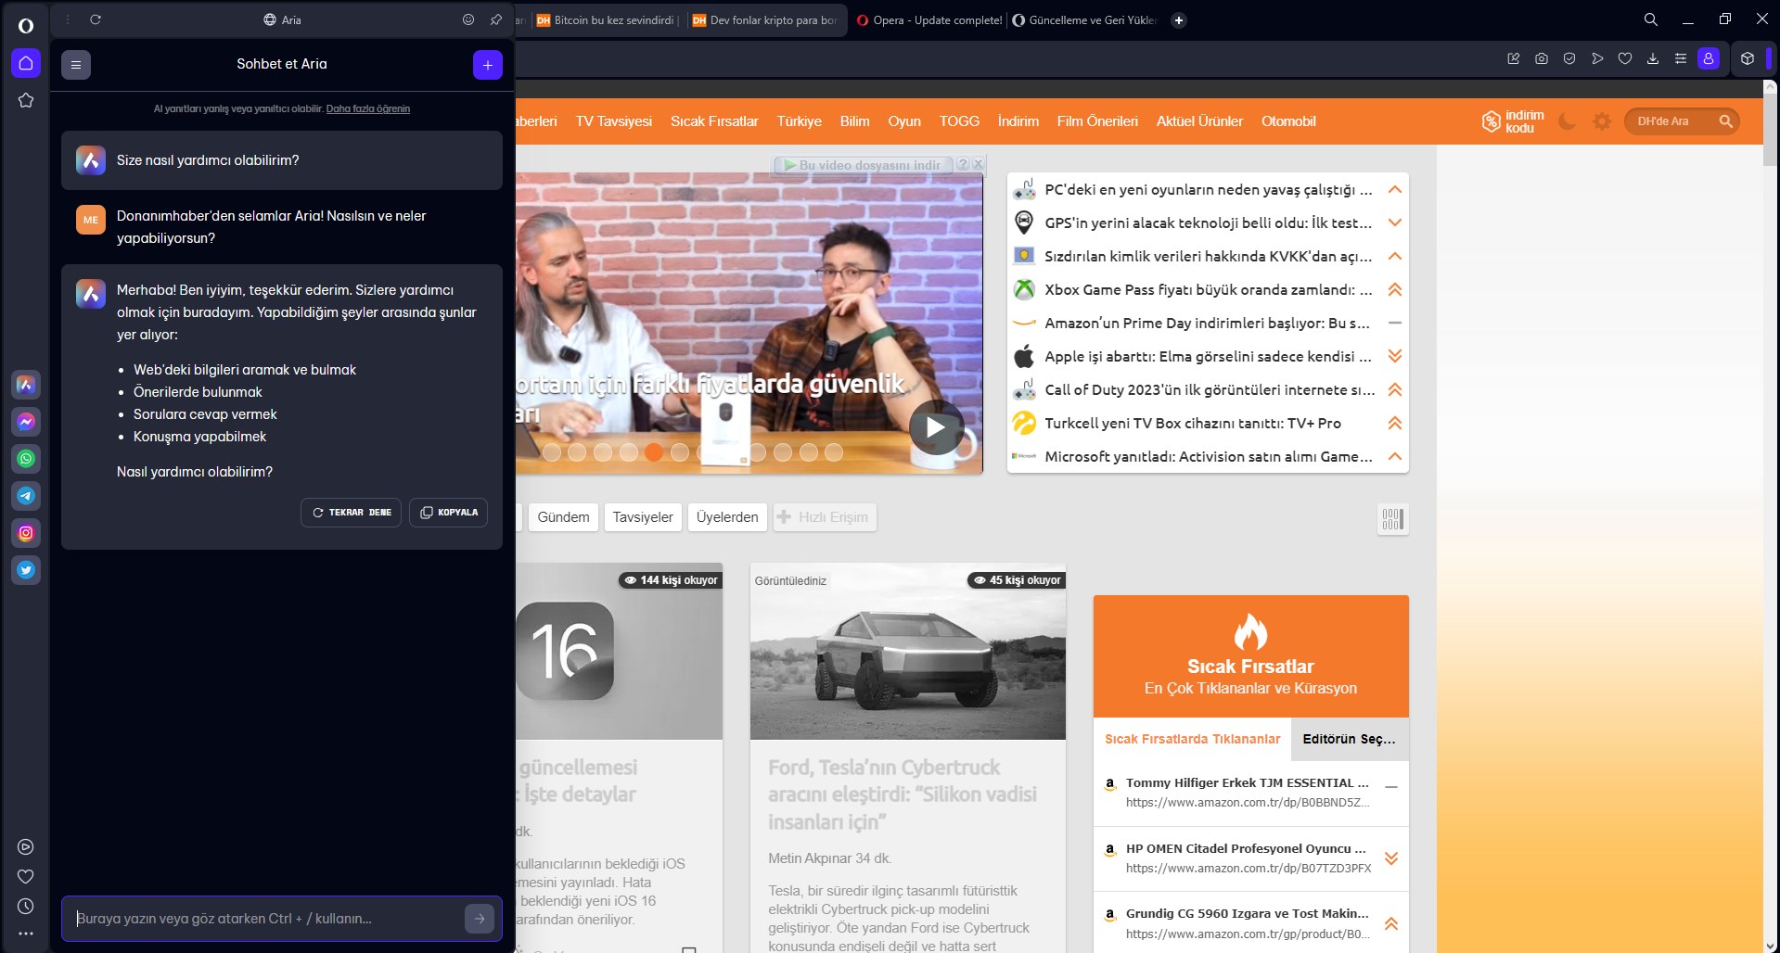Open Sıcak Fırsatlar menu item
Viewport: 1780px width, 953px height.
coord(714,121)
